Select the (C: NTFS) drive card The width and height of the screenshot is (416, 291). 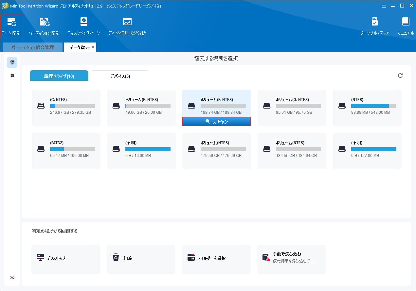click(x=66, y=108)
